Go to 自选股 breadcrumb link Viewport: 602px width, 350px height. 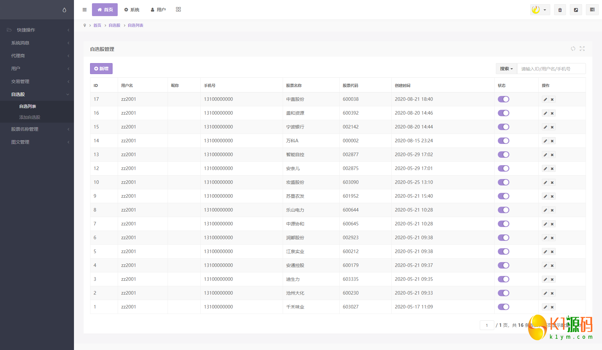[x=114, y=25]
